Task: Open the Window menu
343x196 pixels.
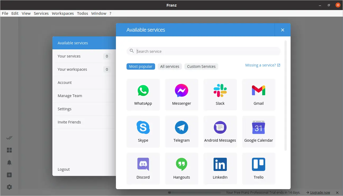Action: pos(99,13)
